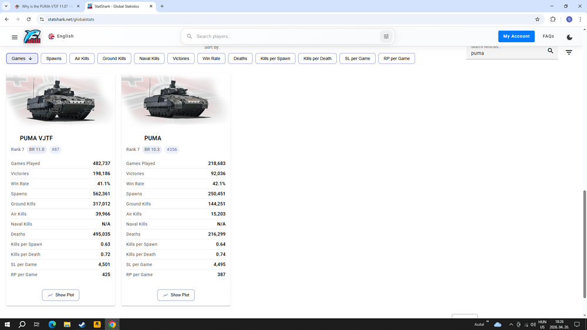Open the Chrome profile avatar
Screen dimensions: 587x330
[569, 19]
